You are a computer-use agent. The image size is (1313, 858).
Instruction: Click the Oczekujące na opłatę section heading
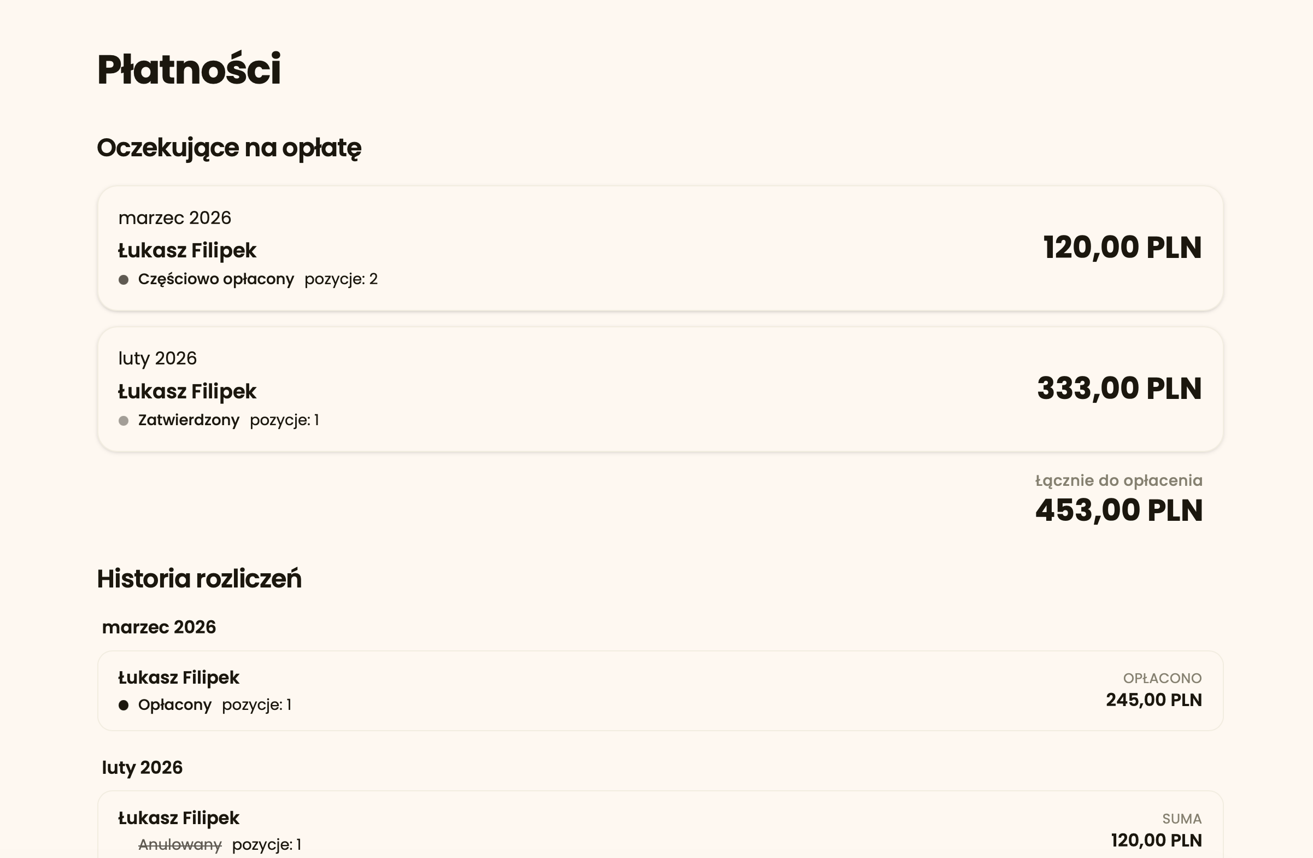click(x=229, y=148)
